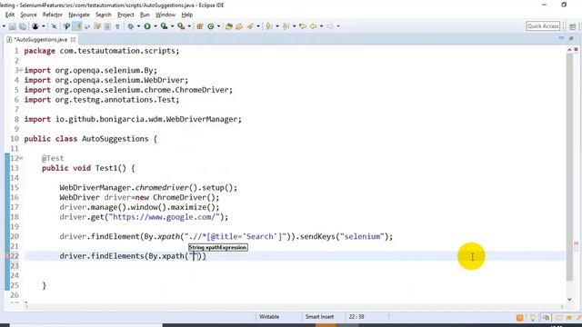This screenshot has width=582, height=327.
Task: Click the "selenium" string on line 20
Action: (x=363, y=236)
